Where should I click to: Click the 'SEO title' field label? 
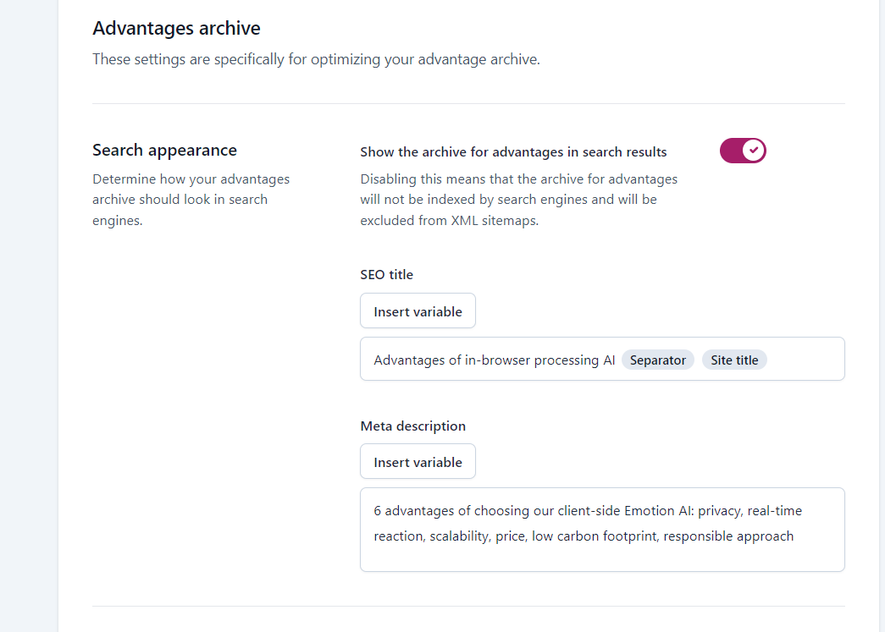pos(386,275)
